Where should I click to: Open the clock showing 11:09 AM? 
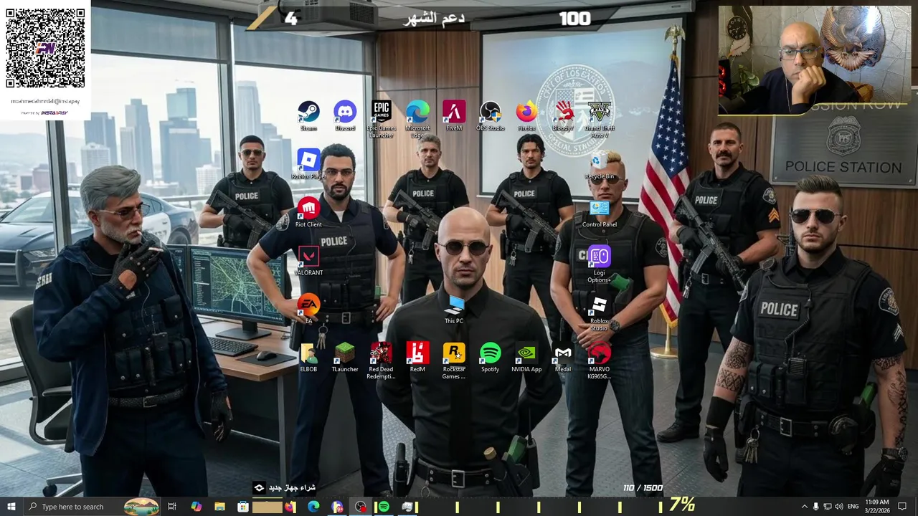[877, 507]
